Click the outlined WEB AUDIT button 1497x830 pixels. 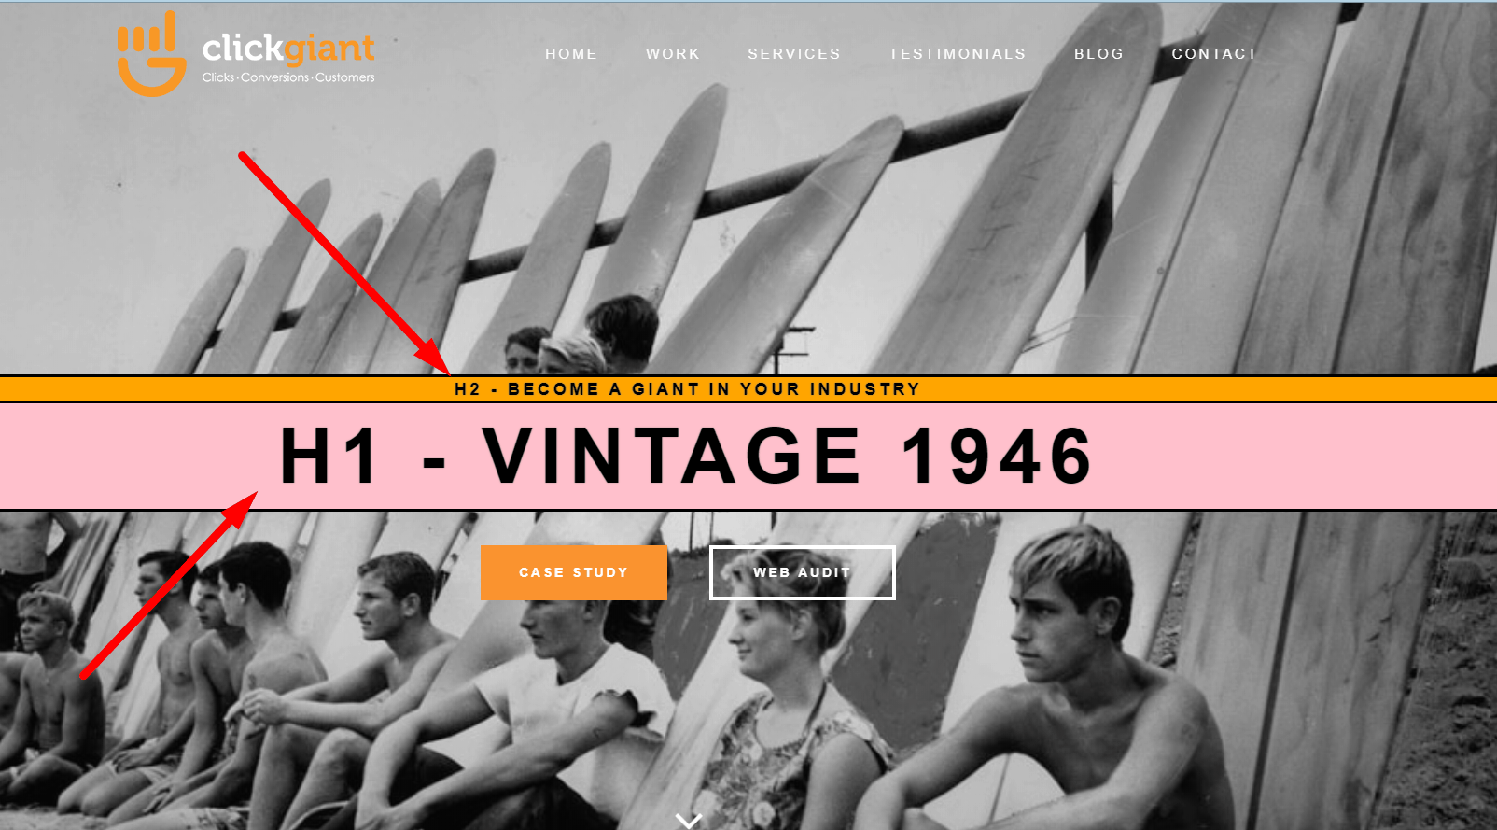(x=803, y=572)
